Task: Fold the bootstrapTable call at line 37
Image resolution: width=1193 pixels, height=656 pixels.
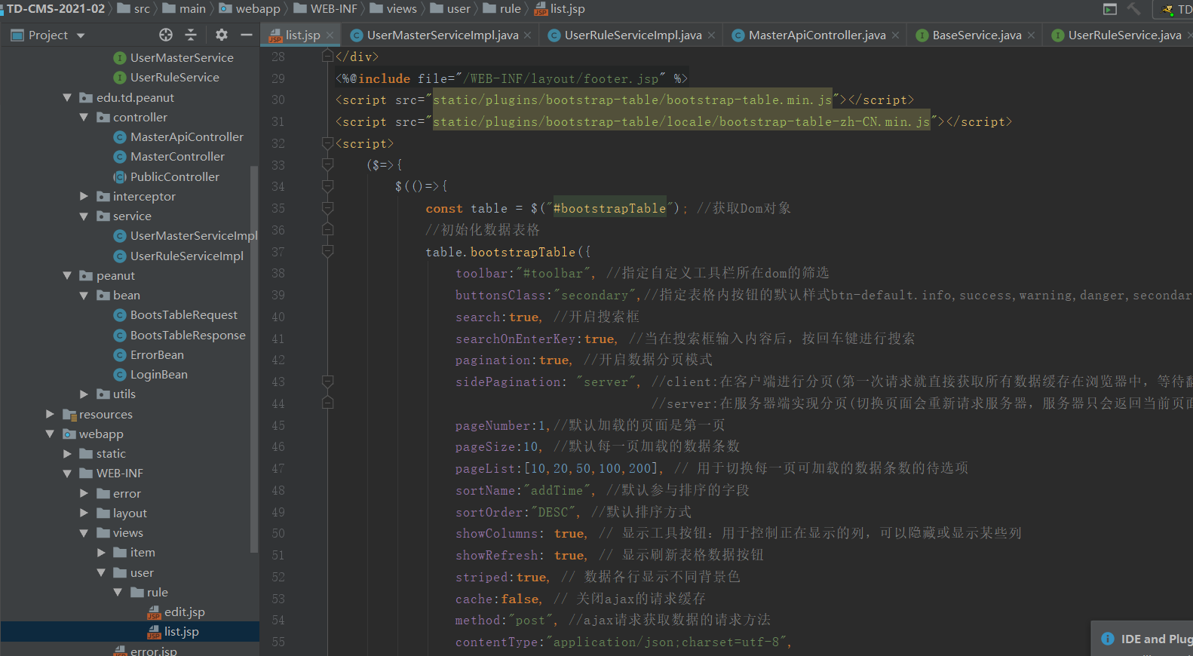Action: point(327,251)
